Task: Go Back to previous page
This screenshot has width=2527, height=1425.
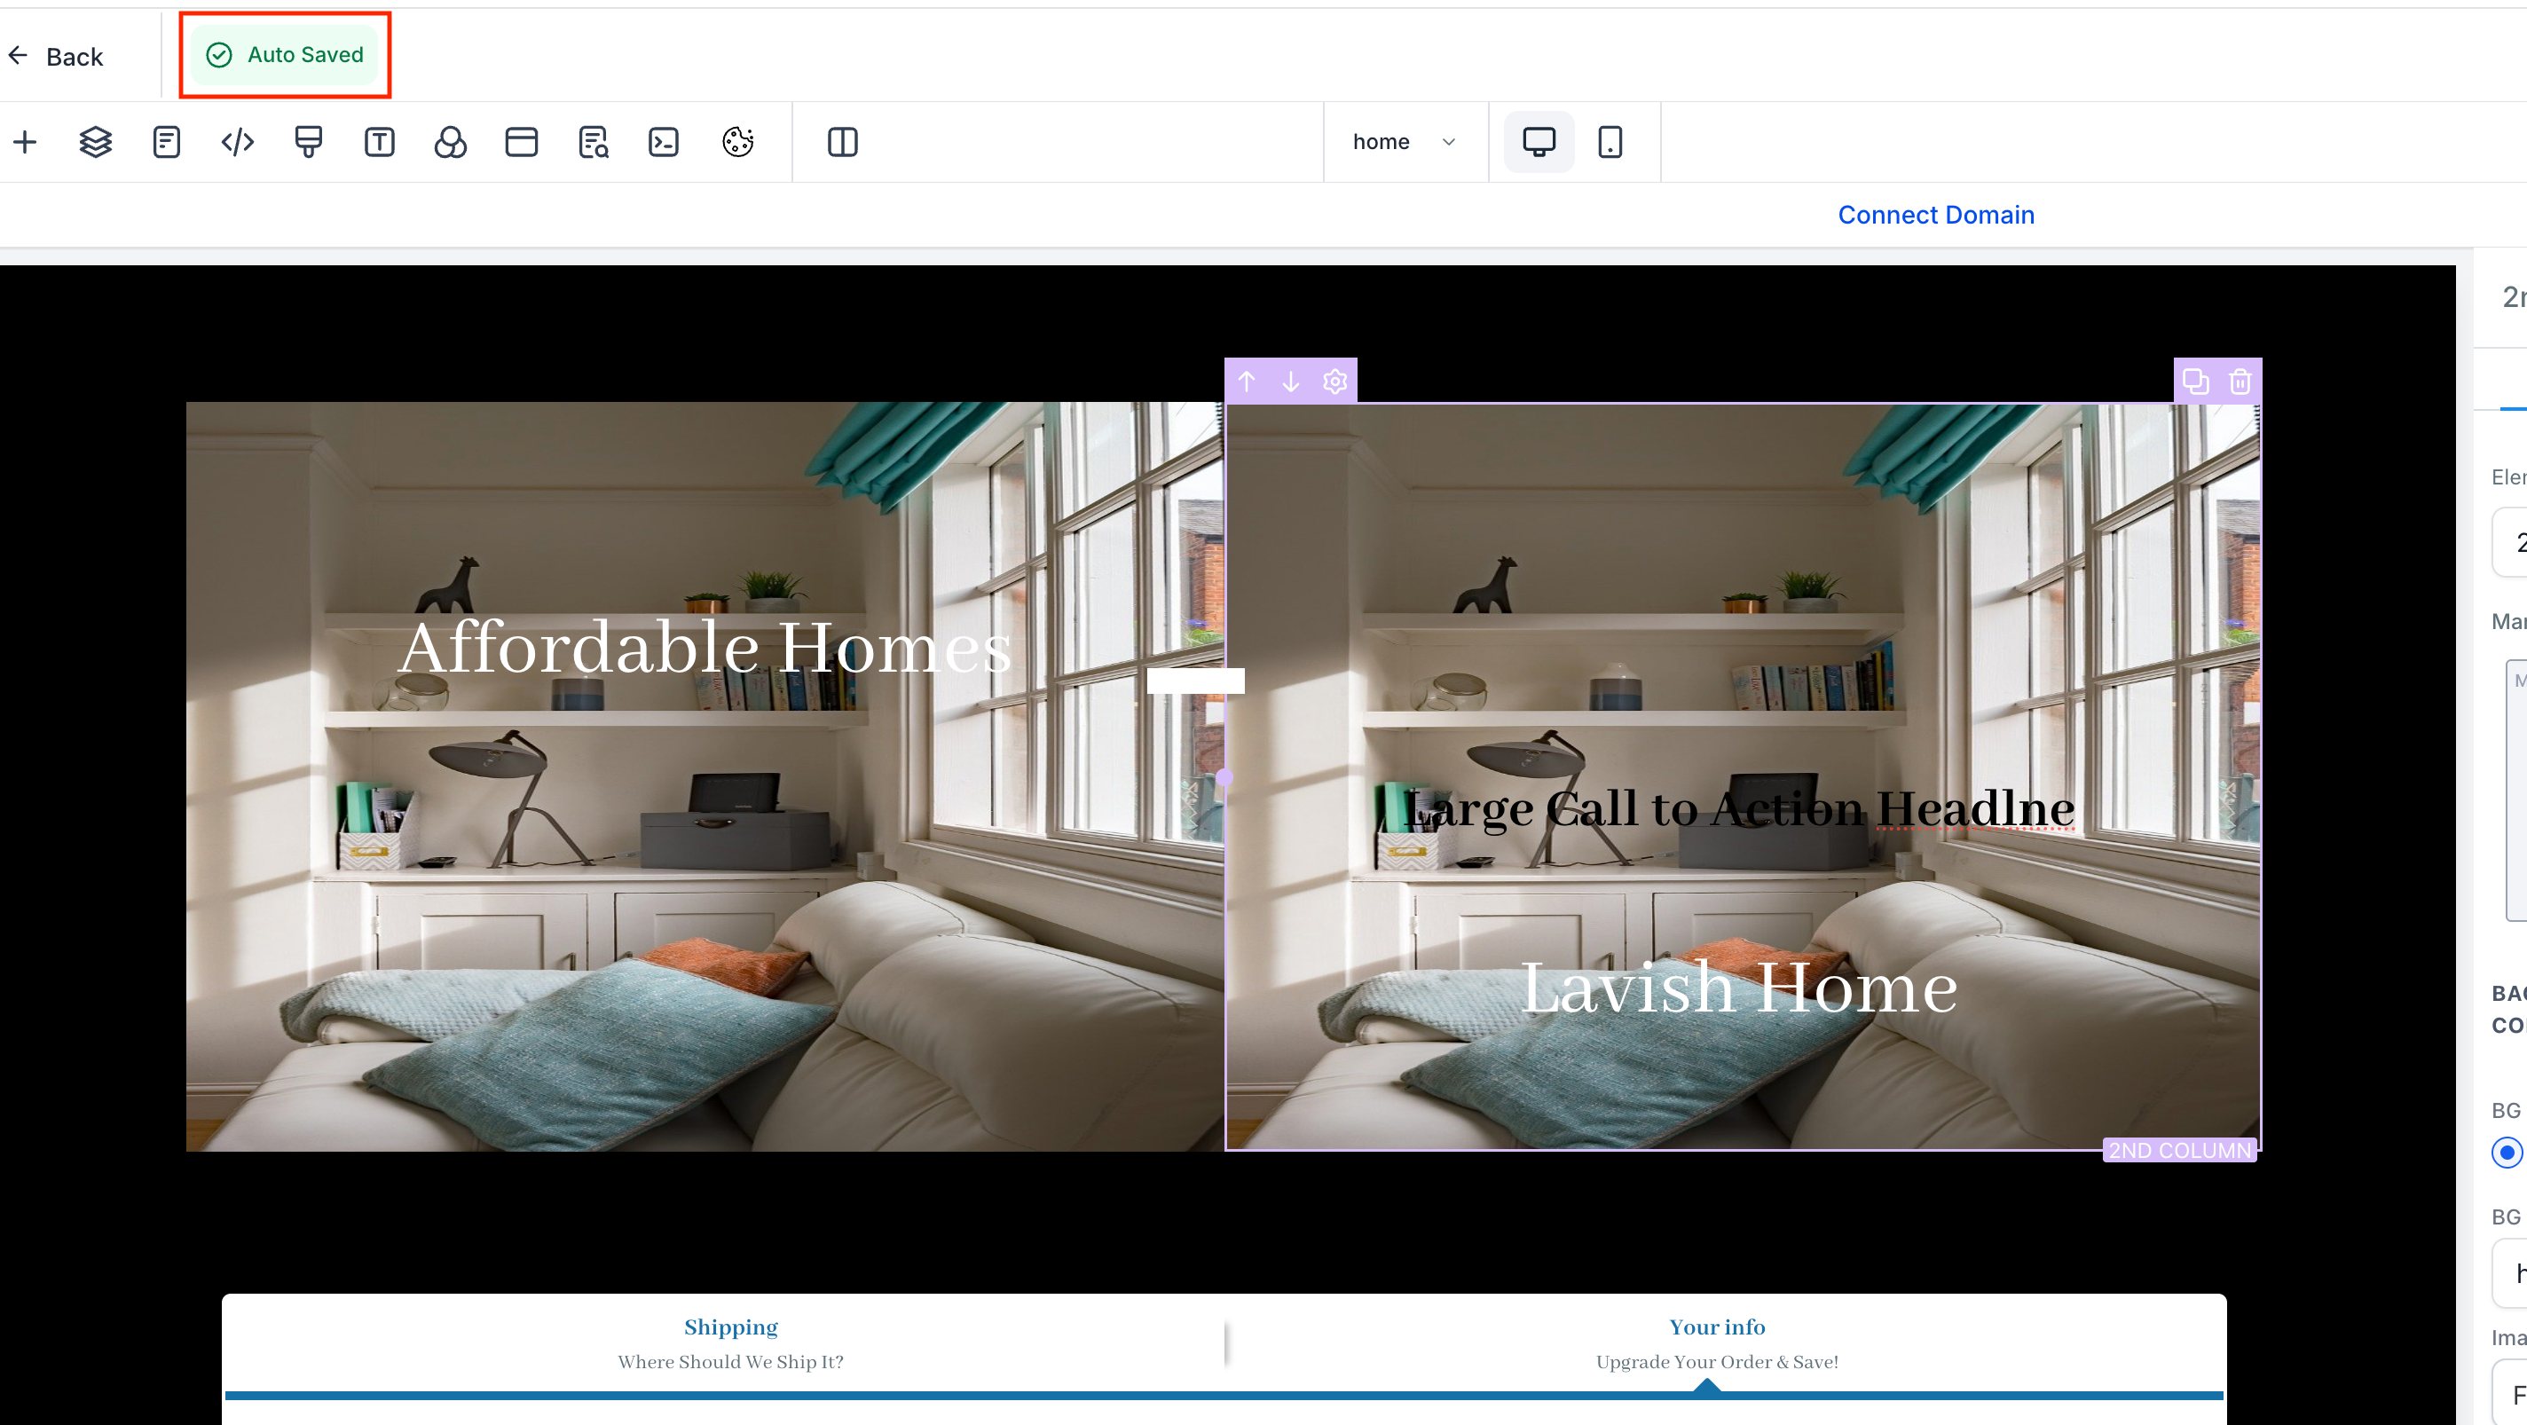Action: tap(56, 57)
